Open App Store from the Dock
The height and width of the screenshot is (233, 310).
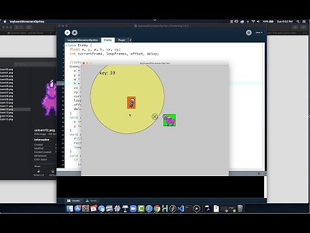click(x=77, y=208)
